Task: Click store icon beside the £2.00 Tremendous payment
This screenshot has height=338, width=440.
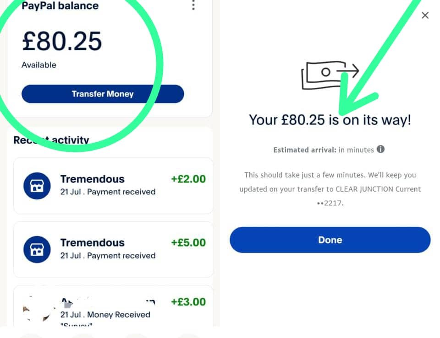Action: 37,186
